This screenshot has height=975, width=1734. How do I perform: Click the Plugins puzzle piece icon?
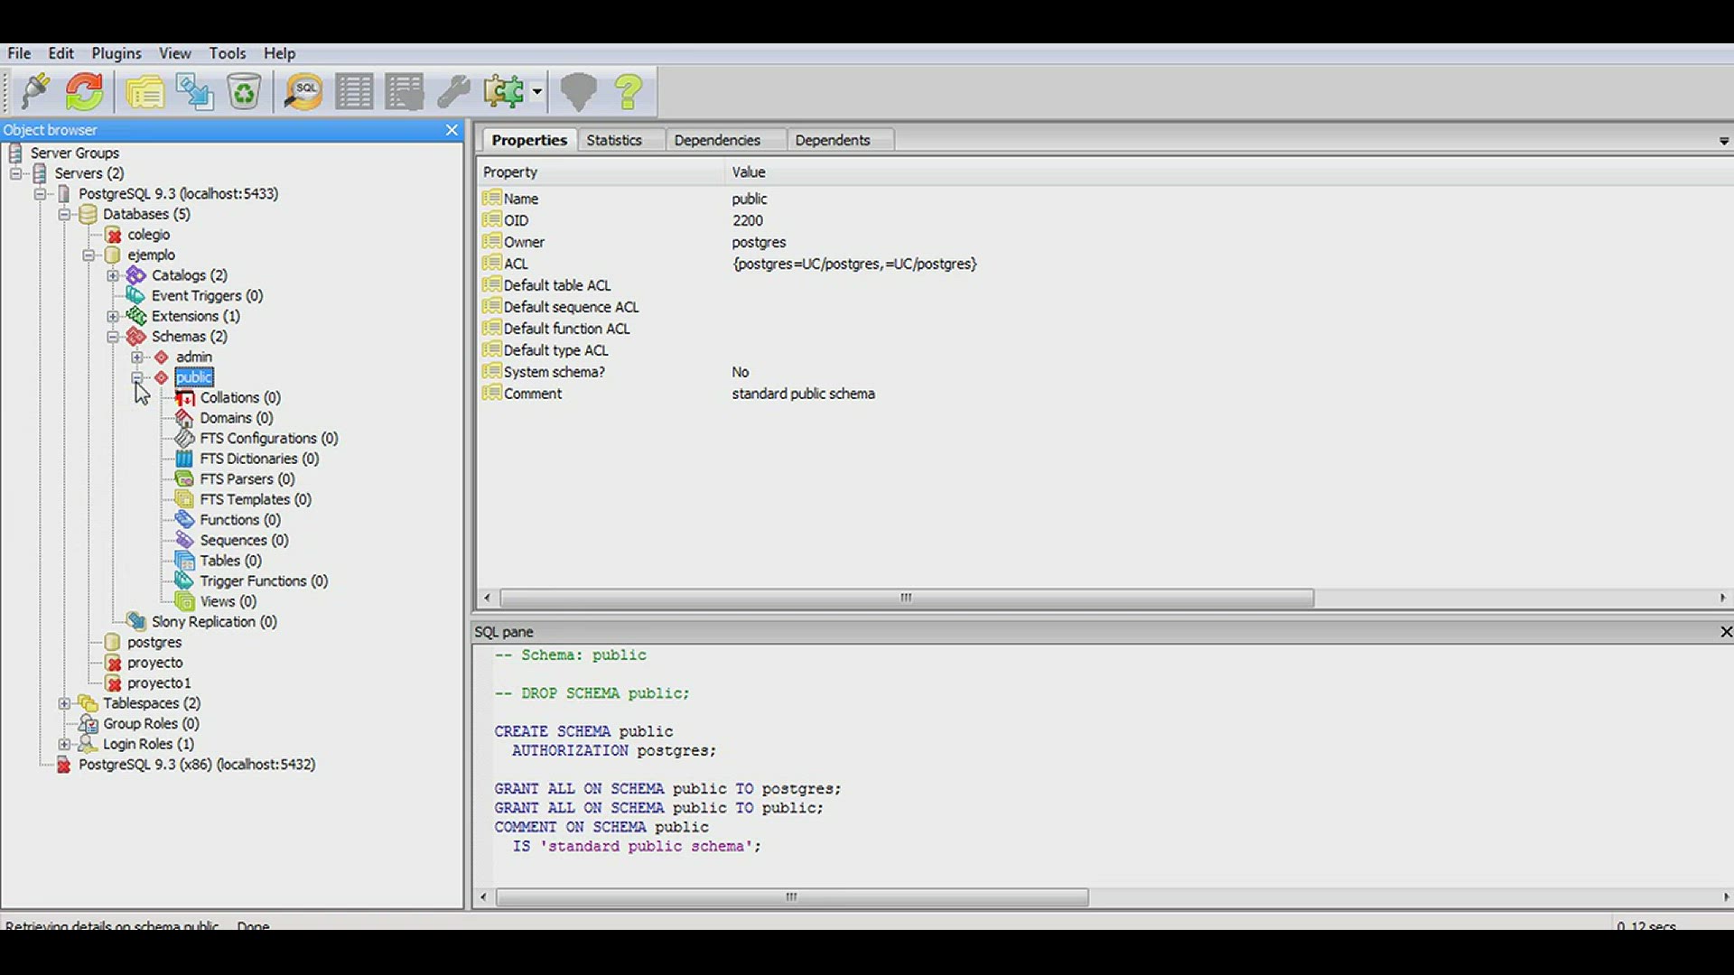coord(504,91)
